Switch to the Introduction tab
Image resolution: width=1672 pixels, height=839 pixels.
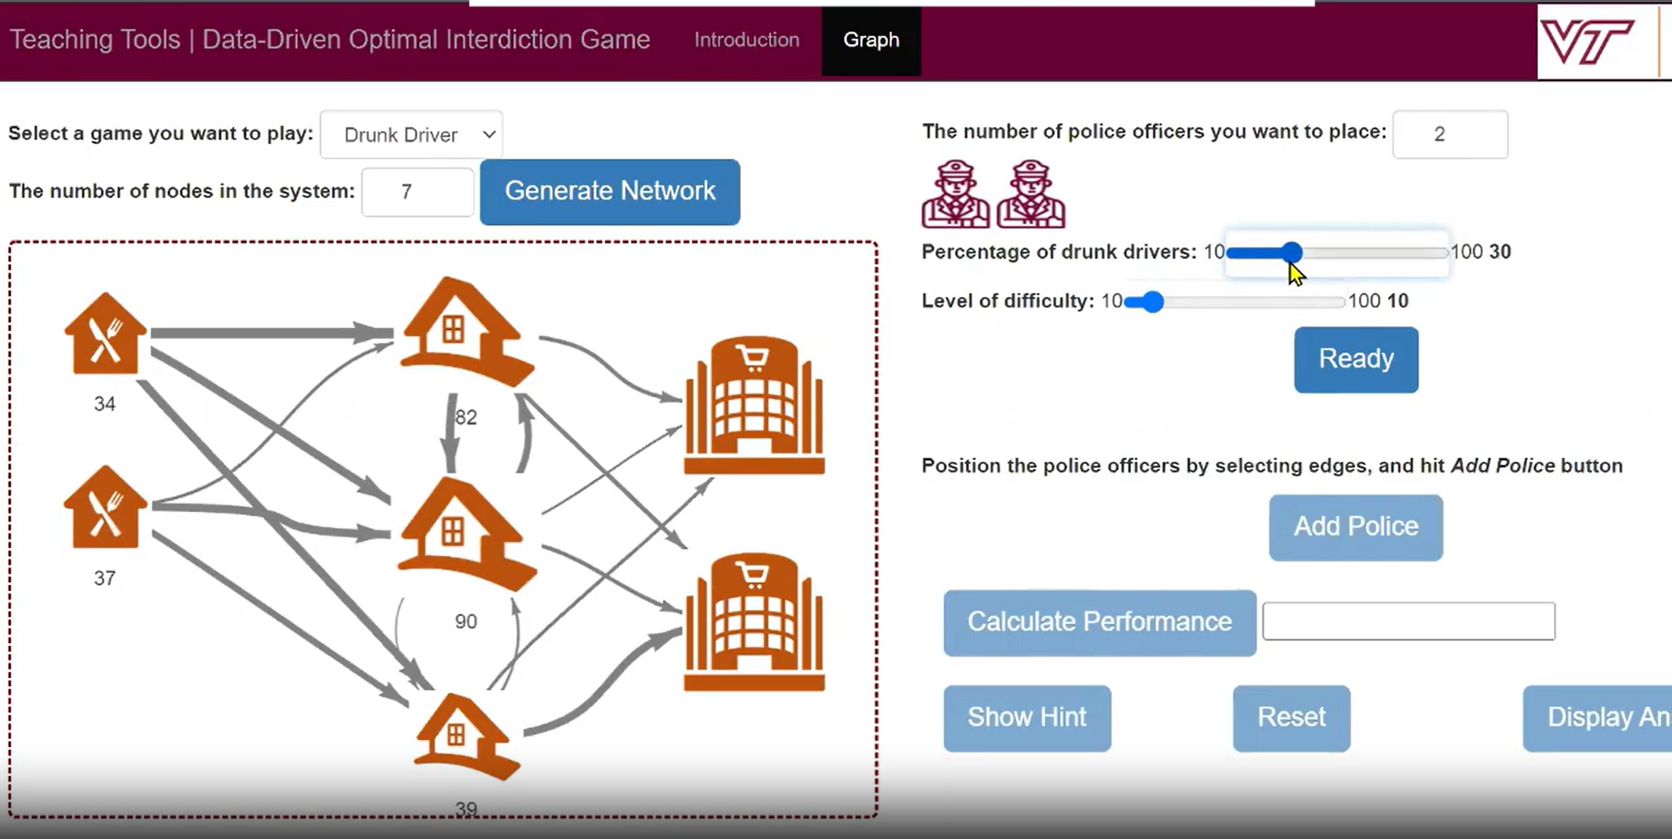(x=746, y=39)
